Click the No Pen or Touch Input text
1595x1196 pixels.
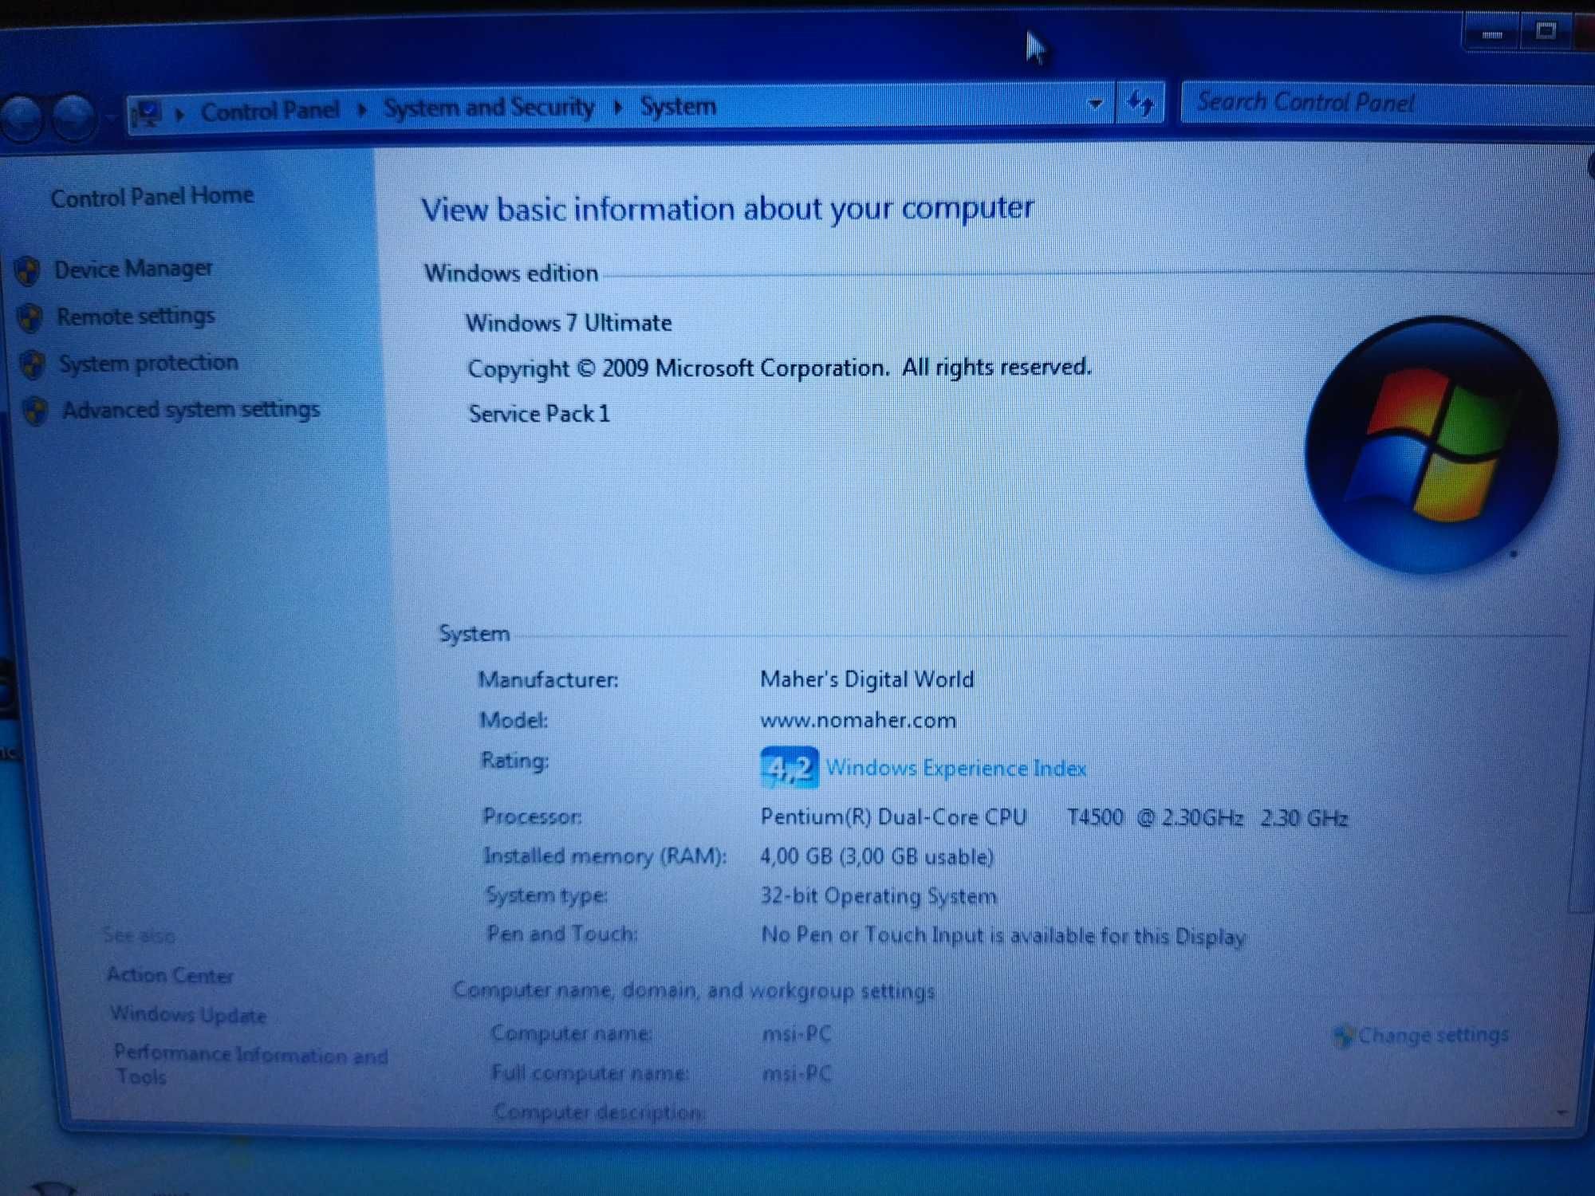[x=1003, y=936]
